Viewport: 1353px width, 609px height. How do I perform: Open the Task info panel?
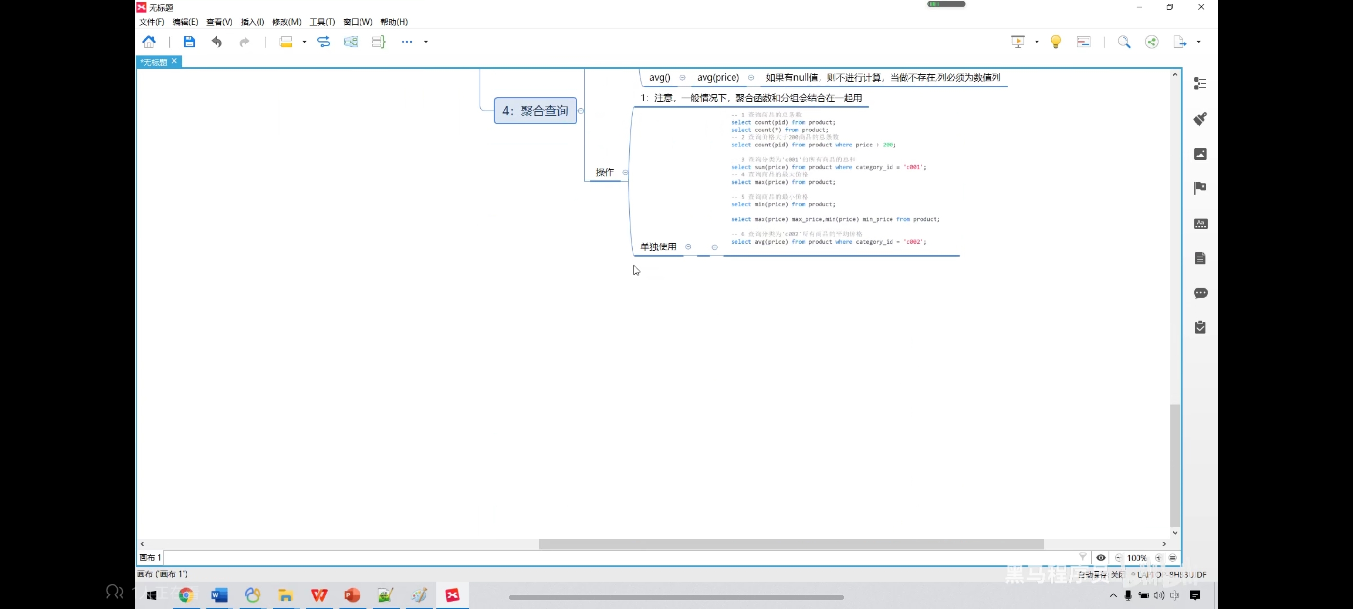[x=1200, y=328]
